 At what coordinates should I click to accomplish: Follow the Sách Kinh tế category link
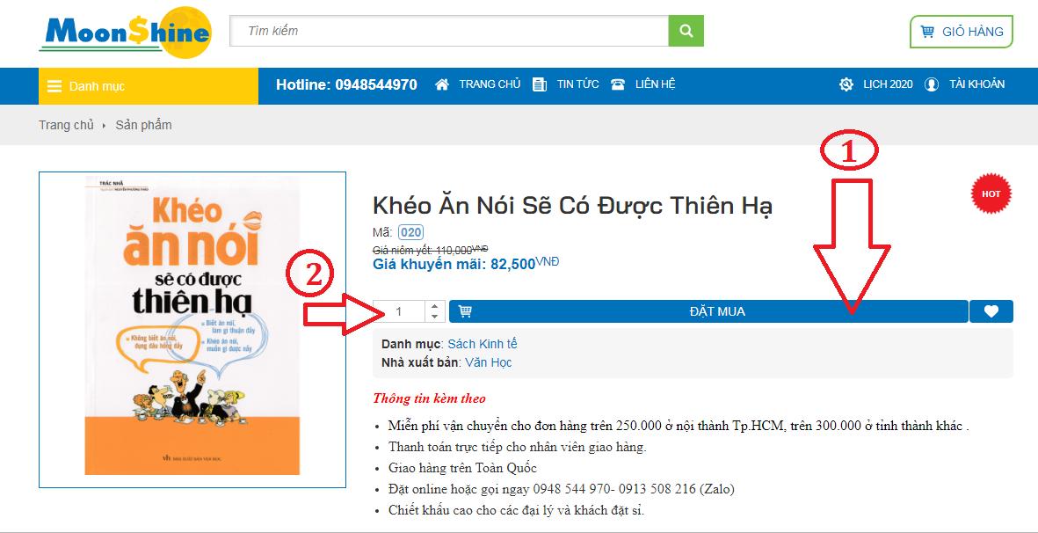(483, 344)
